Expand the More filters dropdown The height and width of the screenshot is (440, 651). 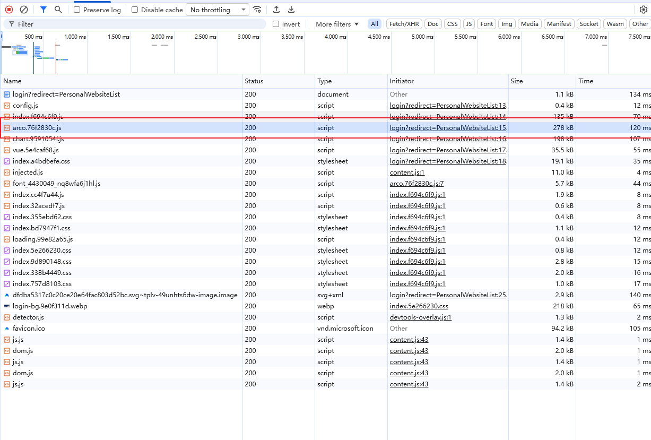[337, 24]
